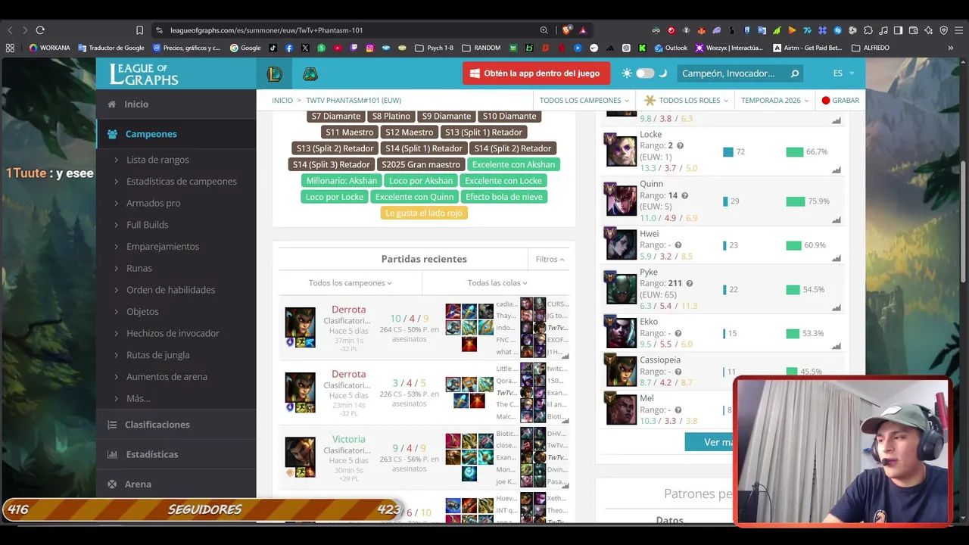The height and width of the screenshot is (545, 969).
Task: Open the Temporada 2026 season dropdown
Action: click(774, 100)
